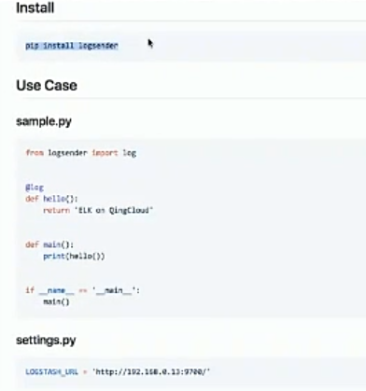This screenshot has width=366, height=391.
Task: Click the @log decorator line
Action: [x=35, y=188]
